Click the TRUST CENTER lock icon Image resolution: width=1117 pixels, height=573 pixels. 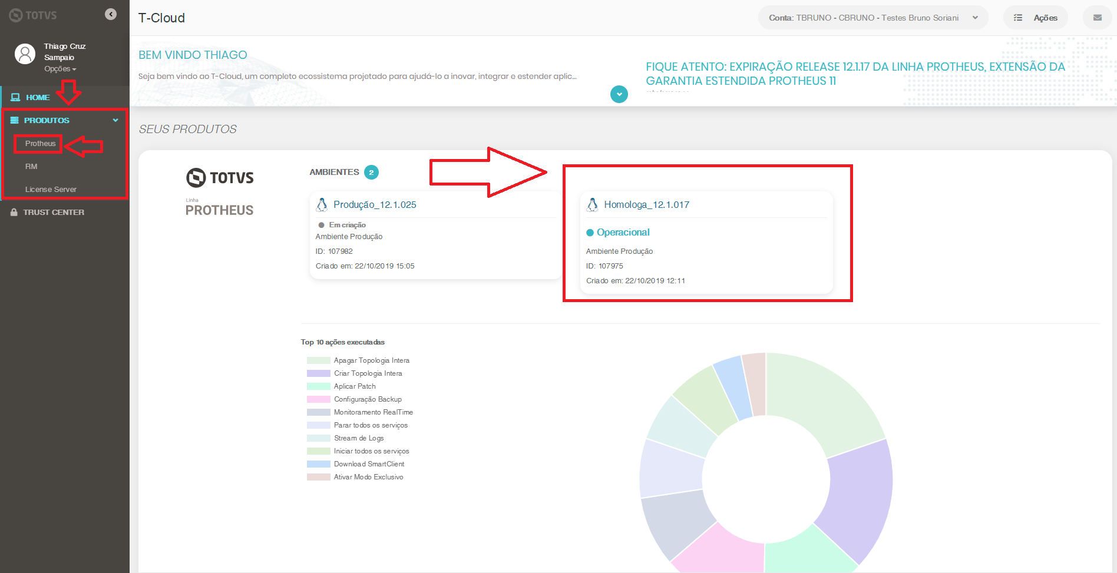pos(14,212)
